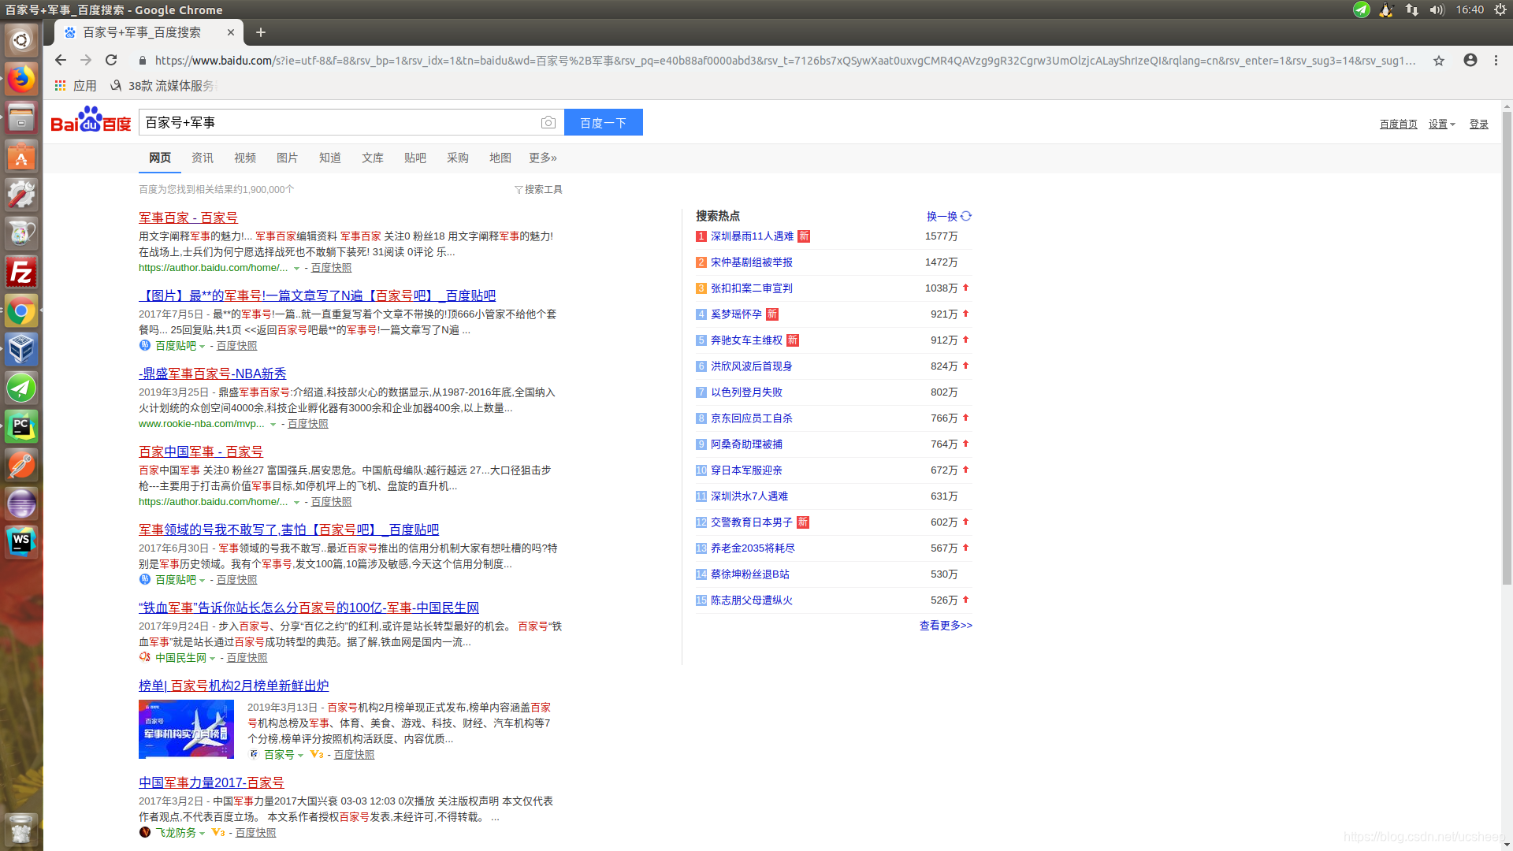Go forward to next page
The width and height of the screenshot is (1513, 851).
[86, 60]
